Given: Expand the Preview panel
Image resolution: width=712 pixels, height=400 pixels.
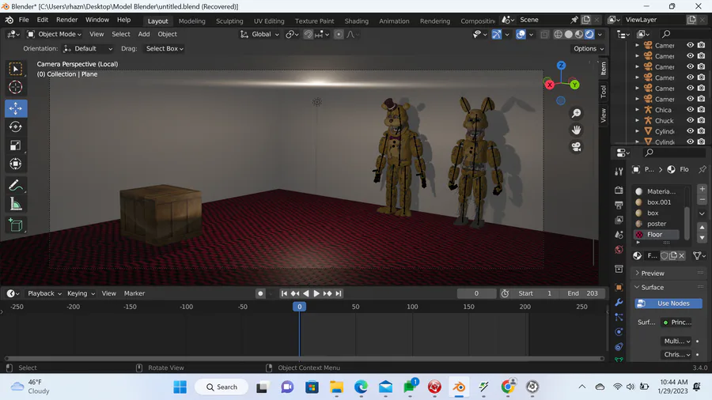Looking at the screenshot, I should pos(653,274).
